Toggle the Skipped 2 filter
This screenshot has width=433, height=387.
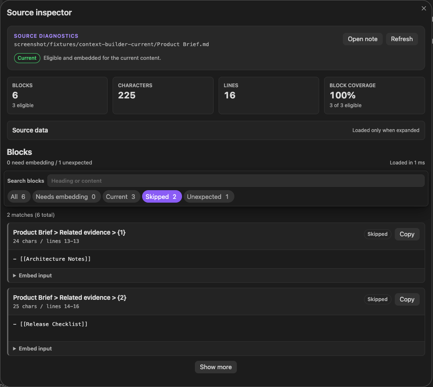click(162, 197)
